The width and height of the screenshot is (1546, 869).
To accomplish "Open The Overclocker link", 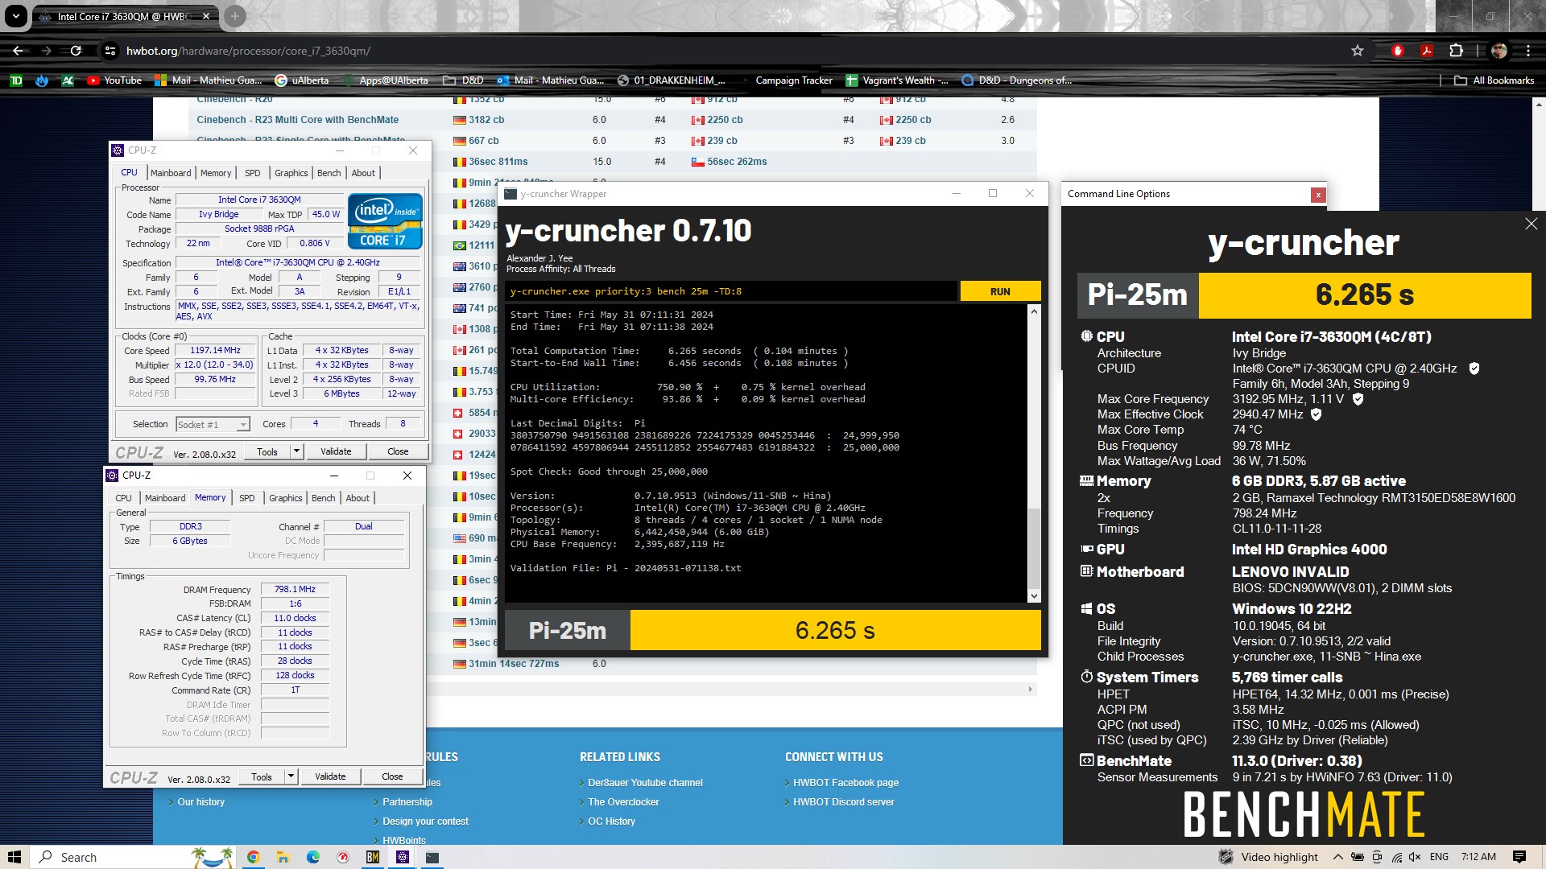I will tap(623, 801).
